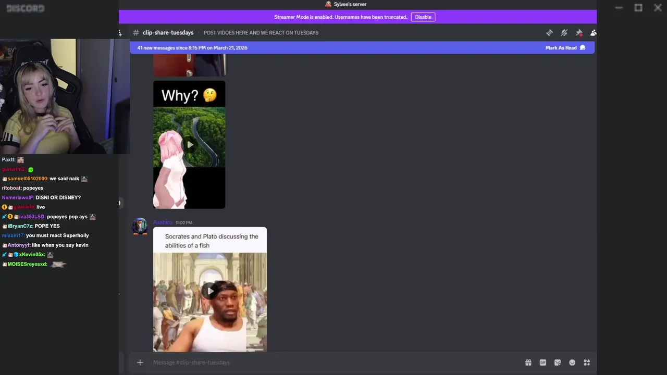The image size is (667, 375).
Task: Click Asahiro's profile avatar
Action: click(140, 227)
